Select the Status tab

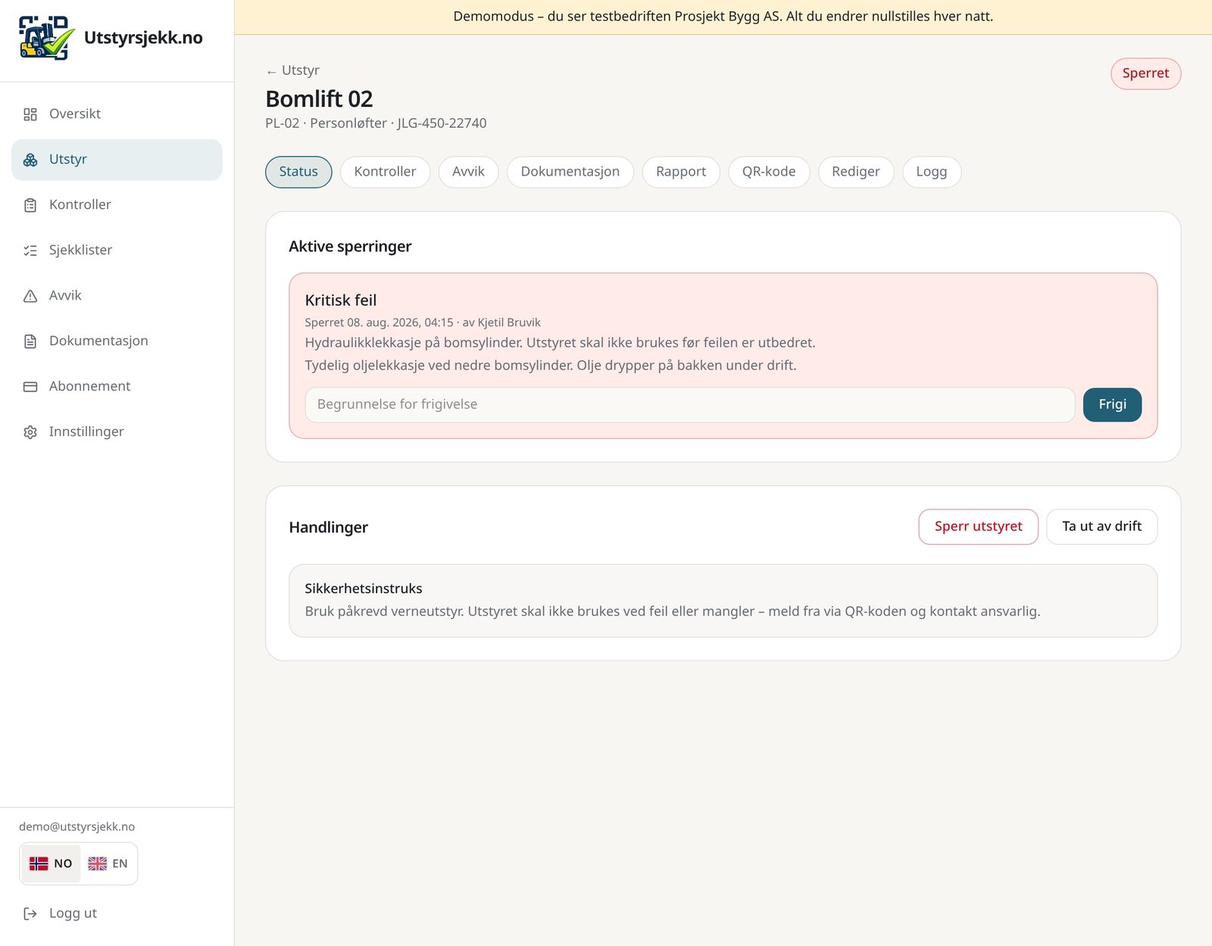298,172
